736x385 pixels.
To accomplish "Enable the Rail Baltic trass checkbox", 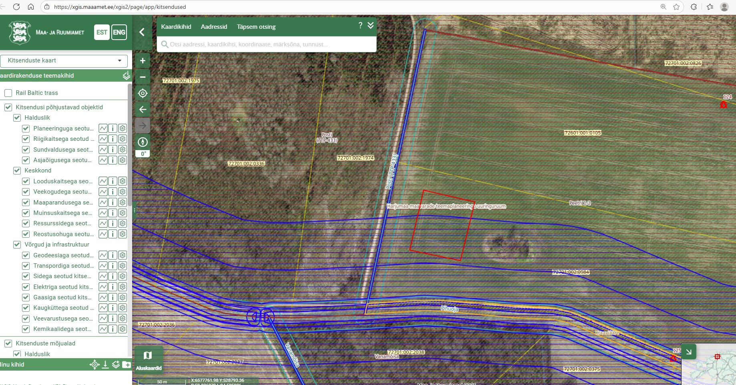I will [x=8, y=93].
